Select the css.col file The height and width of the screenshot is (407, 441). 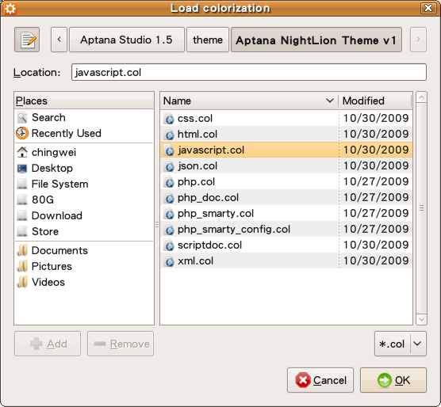(286, 119)
